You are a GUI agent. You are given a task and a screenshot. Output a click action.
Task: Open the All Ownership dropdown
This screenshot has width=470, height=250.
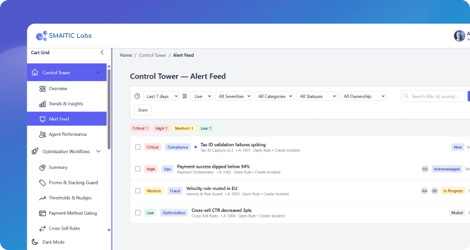tap(363, 96)
